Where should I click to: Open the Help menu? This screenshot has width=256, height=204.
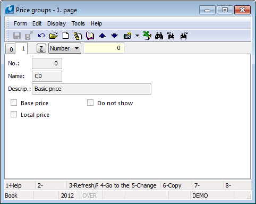(96, 23)
